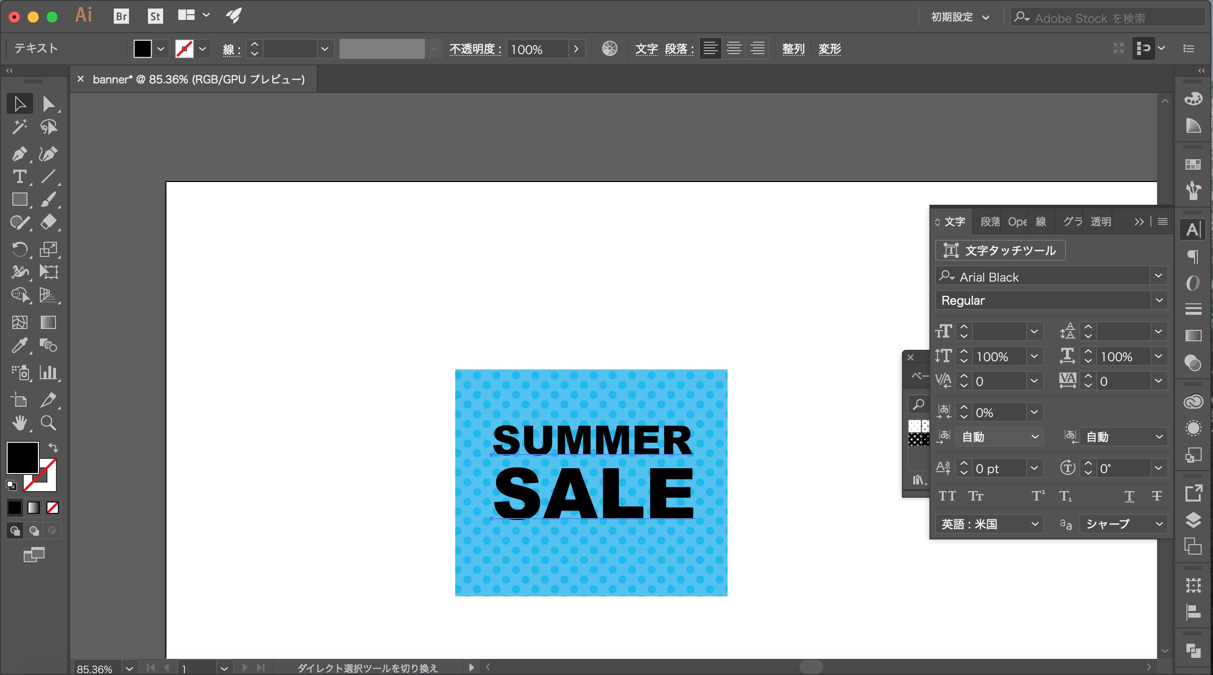Open the zoom level dropdown 85.36%
Screen dimensions: 1213x675
pyautogui.click(x=129, y=668)
